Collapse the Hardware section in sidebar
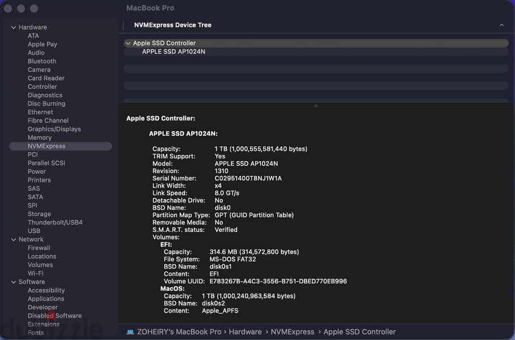This screenshot has height=340, width=515. coord(14,28)
